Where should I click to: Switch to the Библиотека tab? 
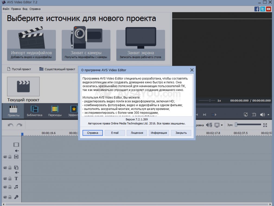[34, 111]
